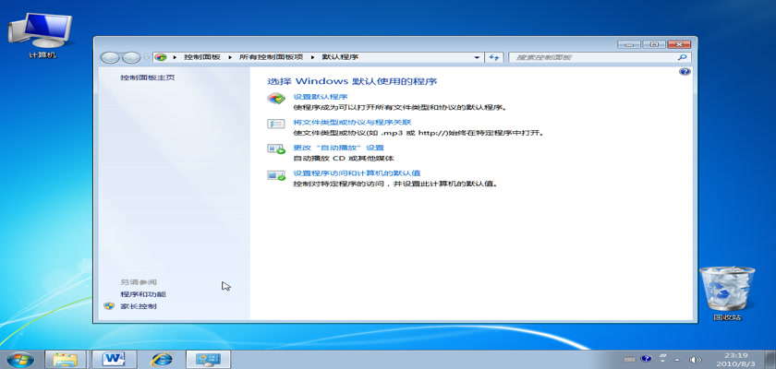Open the recent pages dropdown arrow

tap(147, 58)
